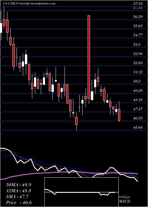The width and height of the screenshot is (148, 207).
Task: Select the 54.77 price axis label
Action: 139,35
